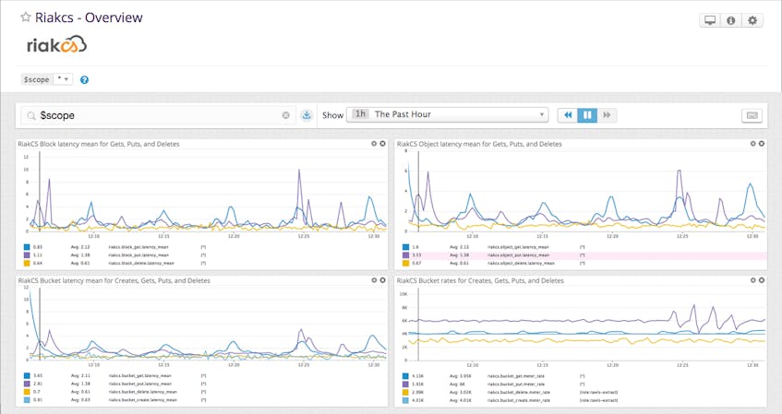
Task: Select riakcs.bucket_put.latency_mean legend text
Action: (x=139, y=384)
